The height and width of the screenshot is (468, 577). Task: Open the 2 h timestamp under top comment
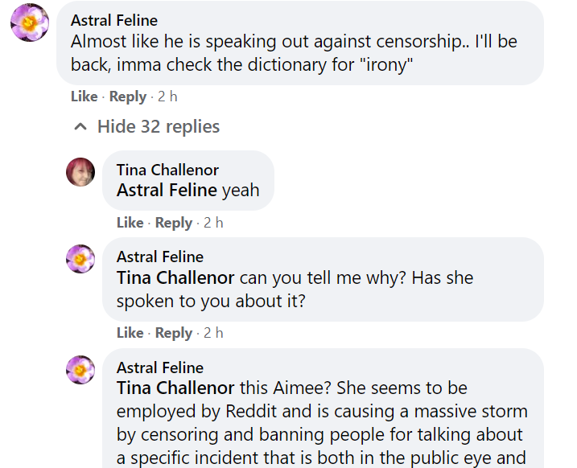(x=167, y=96)
